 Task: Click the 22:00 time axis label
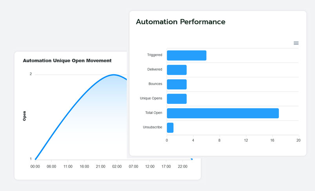(182, 167)
